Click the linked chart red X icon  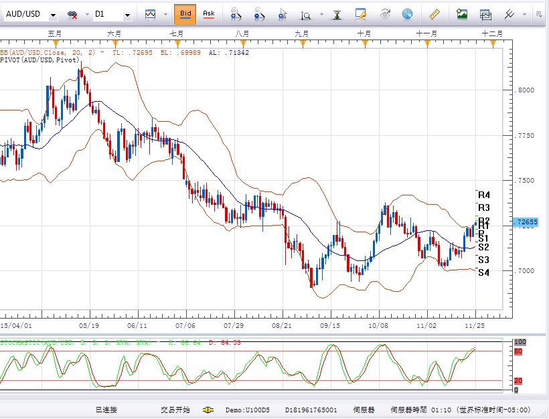pos(72,13)
